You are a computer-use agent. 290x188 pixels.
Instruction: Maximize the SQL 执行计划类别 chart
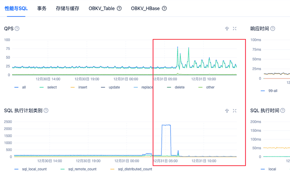click(235, 110)
